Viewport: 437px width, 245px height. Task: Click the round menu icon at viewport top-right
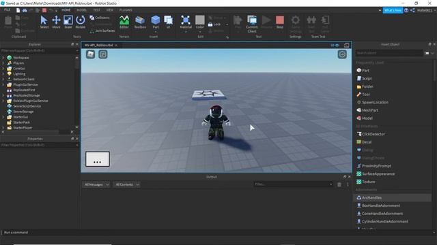coord(342,54)
